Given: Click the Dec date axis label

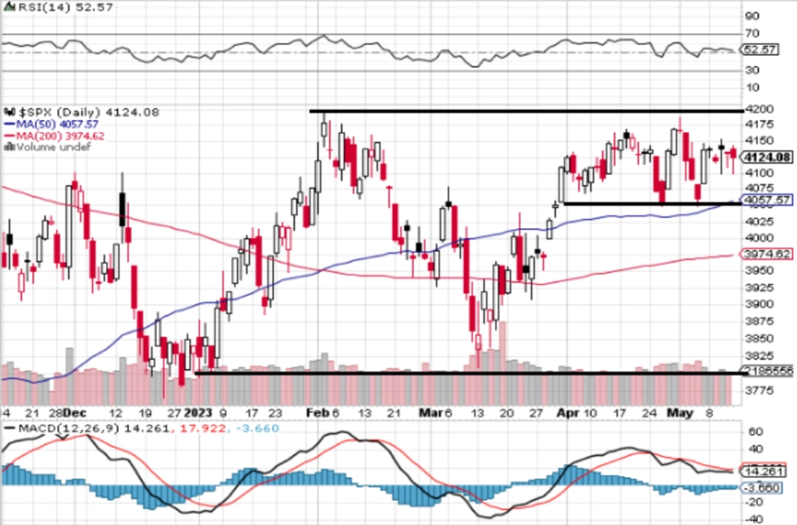Looking at the screenshot, I should pyautogui.click(x=75, y=413).
